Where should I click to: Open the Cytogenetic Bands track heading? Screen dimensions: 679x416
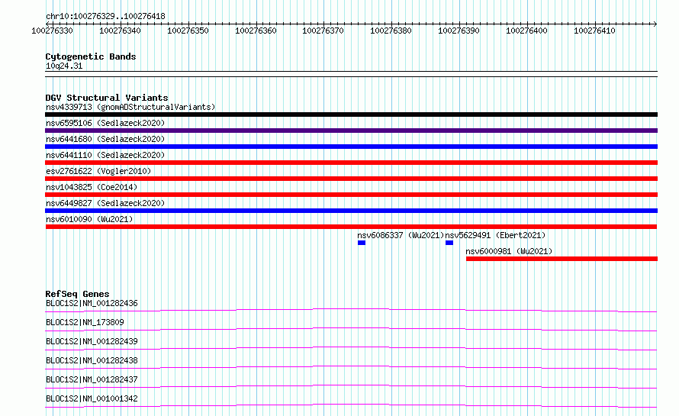click(91, 56)
